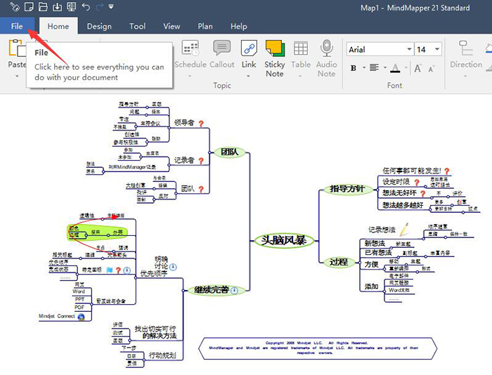Click the Paste clipboard icon

click(x=17, y=48)
